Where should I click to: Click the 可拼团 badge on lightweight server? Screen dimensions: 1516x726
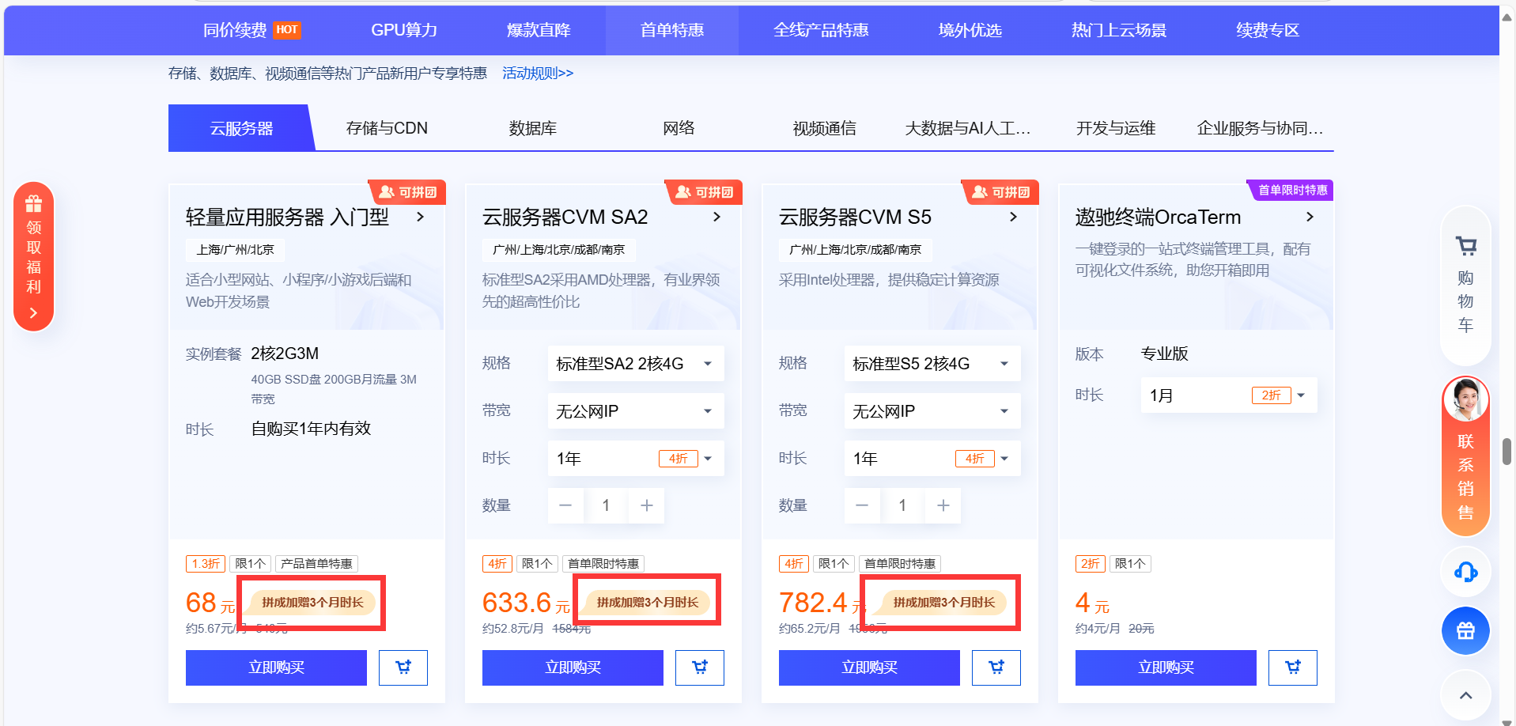tap(408, 192)
